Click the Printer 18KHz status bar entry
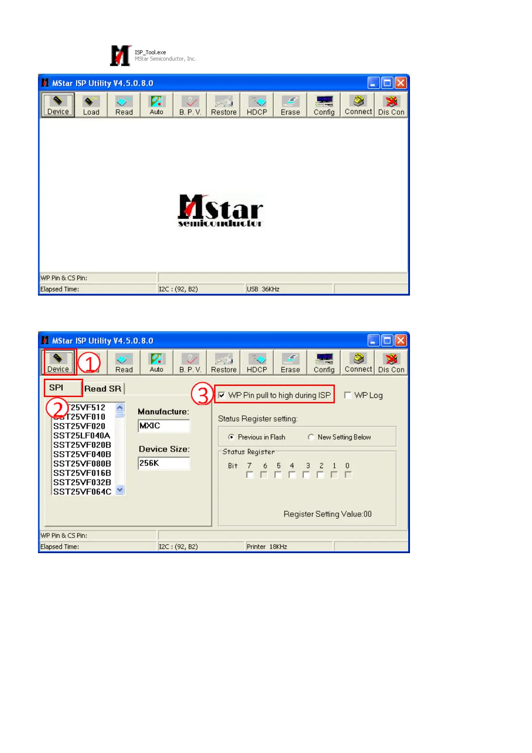Screen dimensions: 532x753 coord(289,546)
